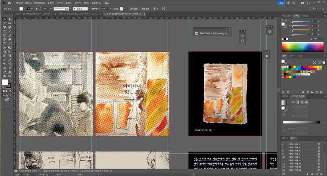Swap fill and stroke in the toolbox
Image resolution: width=327 pixels, height=176 pixels.
pyautogui.click(x=10, y=80)
